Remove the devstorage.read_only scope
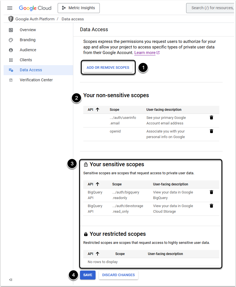The height and width of the screenshot is (287, 236). tap(211, 206)
